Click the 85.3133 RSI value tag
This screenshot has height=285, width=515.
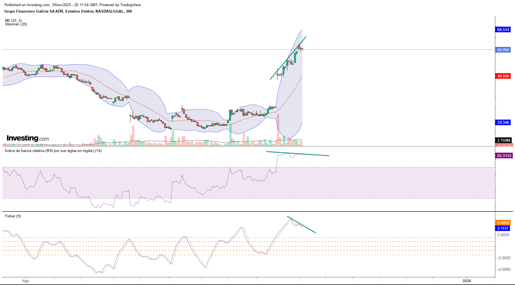(504, 156)
